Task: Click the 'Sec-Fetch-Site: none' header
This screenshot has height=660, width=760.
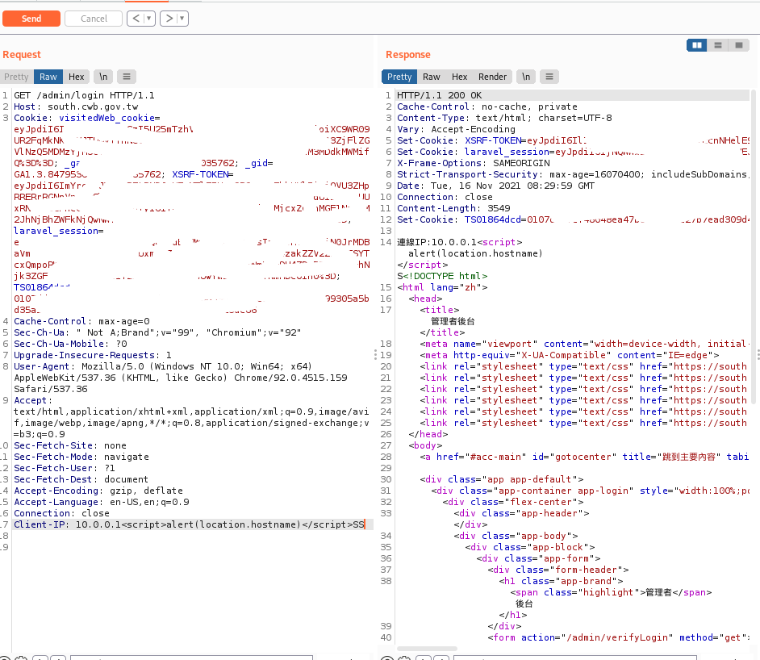Action: [70, 445]
